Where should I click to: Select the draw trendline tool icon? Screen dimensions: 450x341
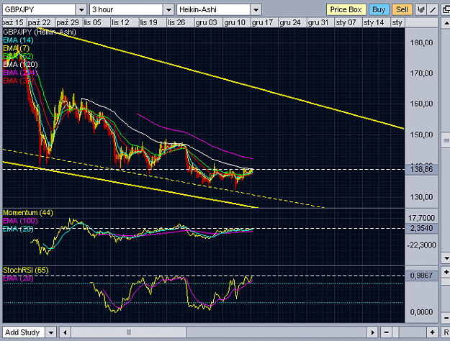pos(433,10)
